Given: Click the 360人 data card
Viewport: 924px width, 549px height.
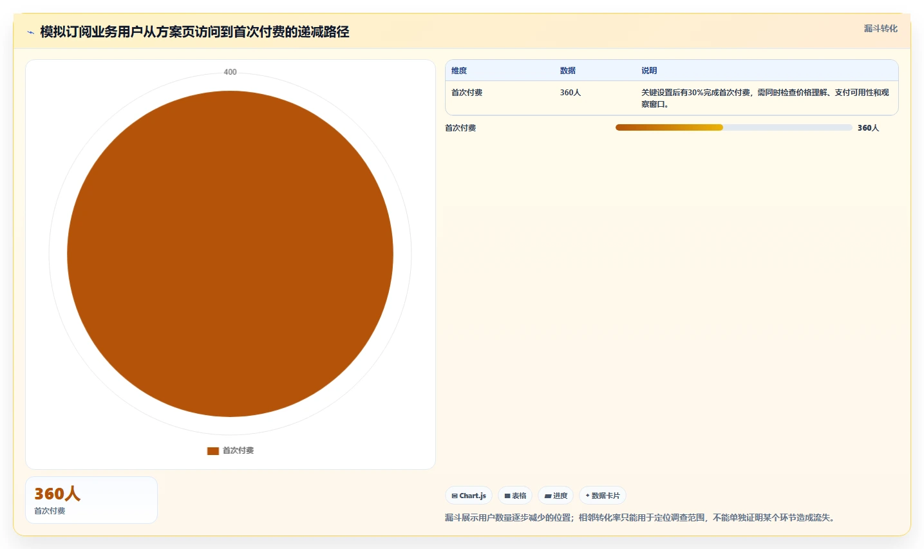Looking at the screenshot, I should (91, 500).
